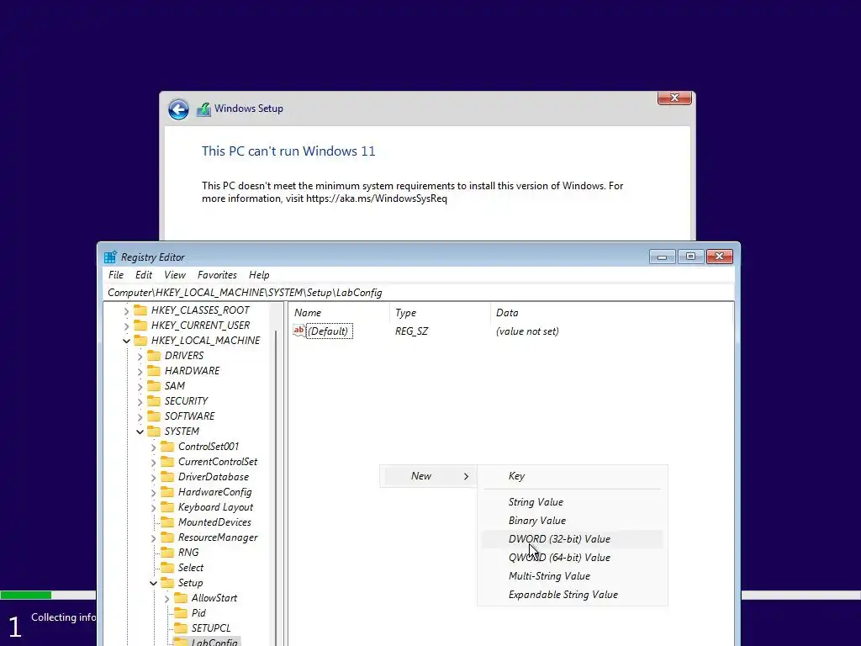The image size is (861, 646).
Task: Close the Windows Setup dialog
Action: [x=674, y=98]
